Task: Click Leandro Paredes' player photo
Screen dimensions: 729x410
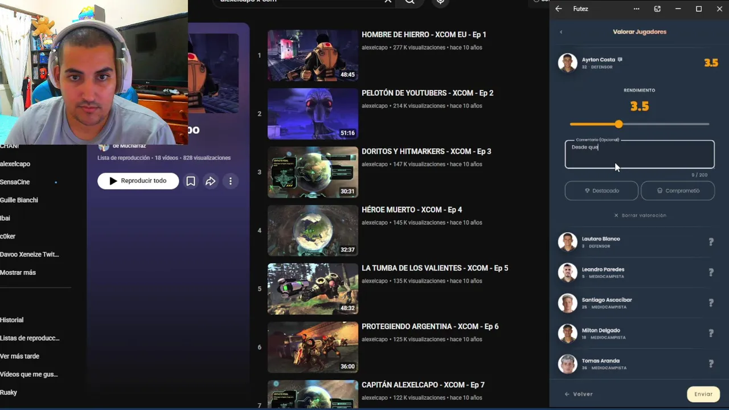Action: pos(567,272)
